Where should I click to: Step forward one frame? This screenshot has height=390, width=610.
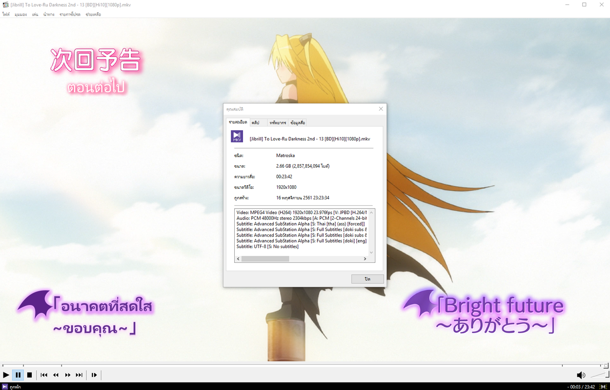pos(94,375)
